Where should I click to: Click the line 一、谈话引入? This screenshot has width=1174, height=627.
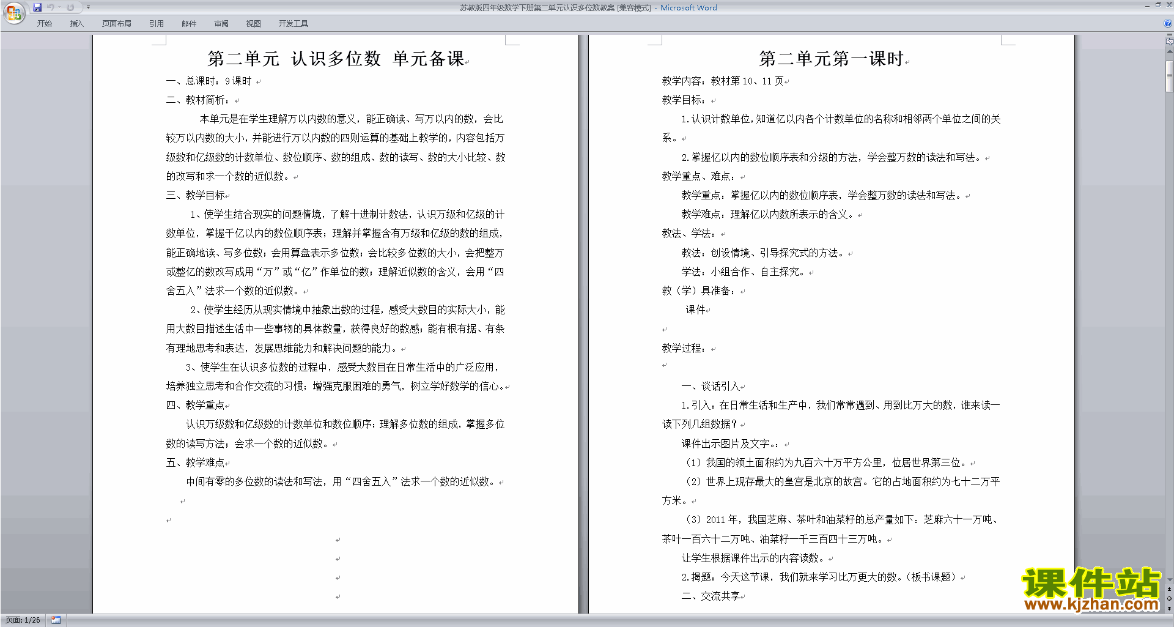tap(711, 386)
